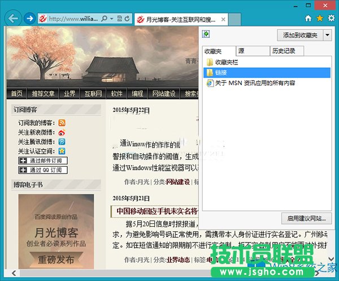Click the 通过 QQ 订阅 button
Viewport: 339px width, 281px height.
43,170
